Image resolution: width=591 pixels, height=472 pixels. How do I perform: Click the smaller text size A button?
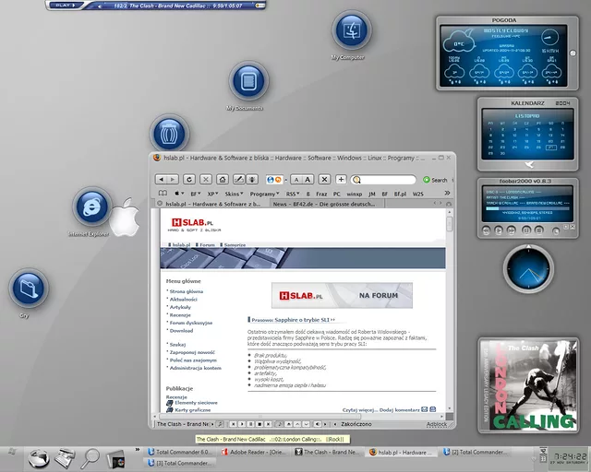tap(296, 180)
